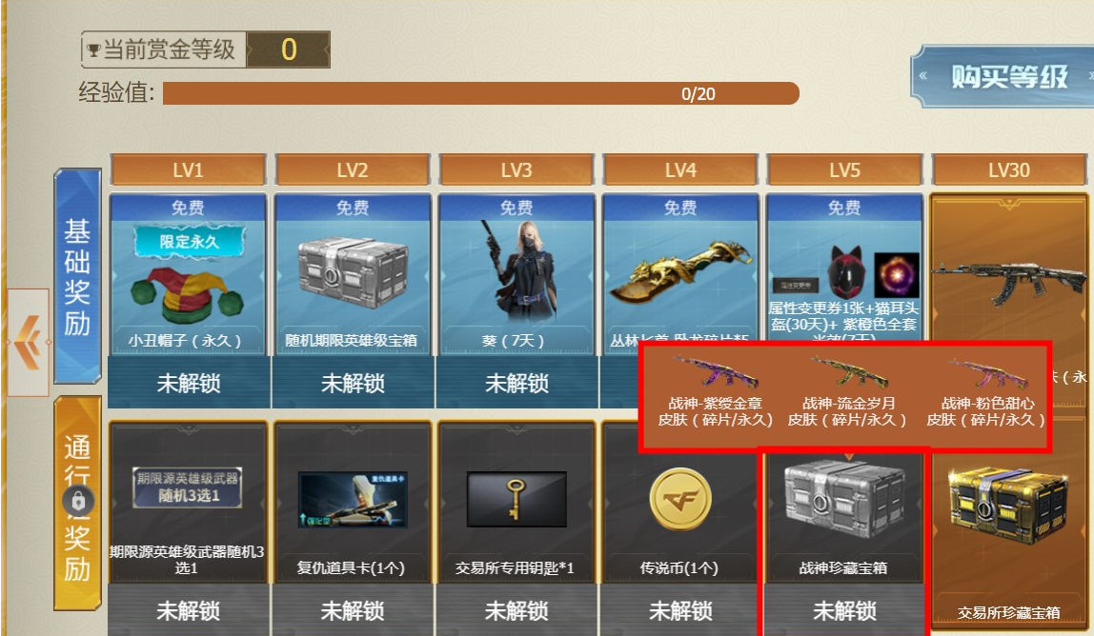Click 未解锁 under 复仇道具卡 reward
The width and height of the screenshot is (1094, 636).
[x=353, y=610]
